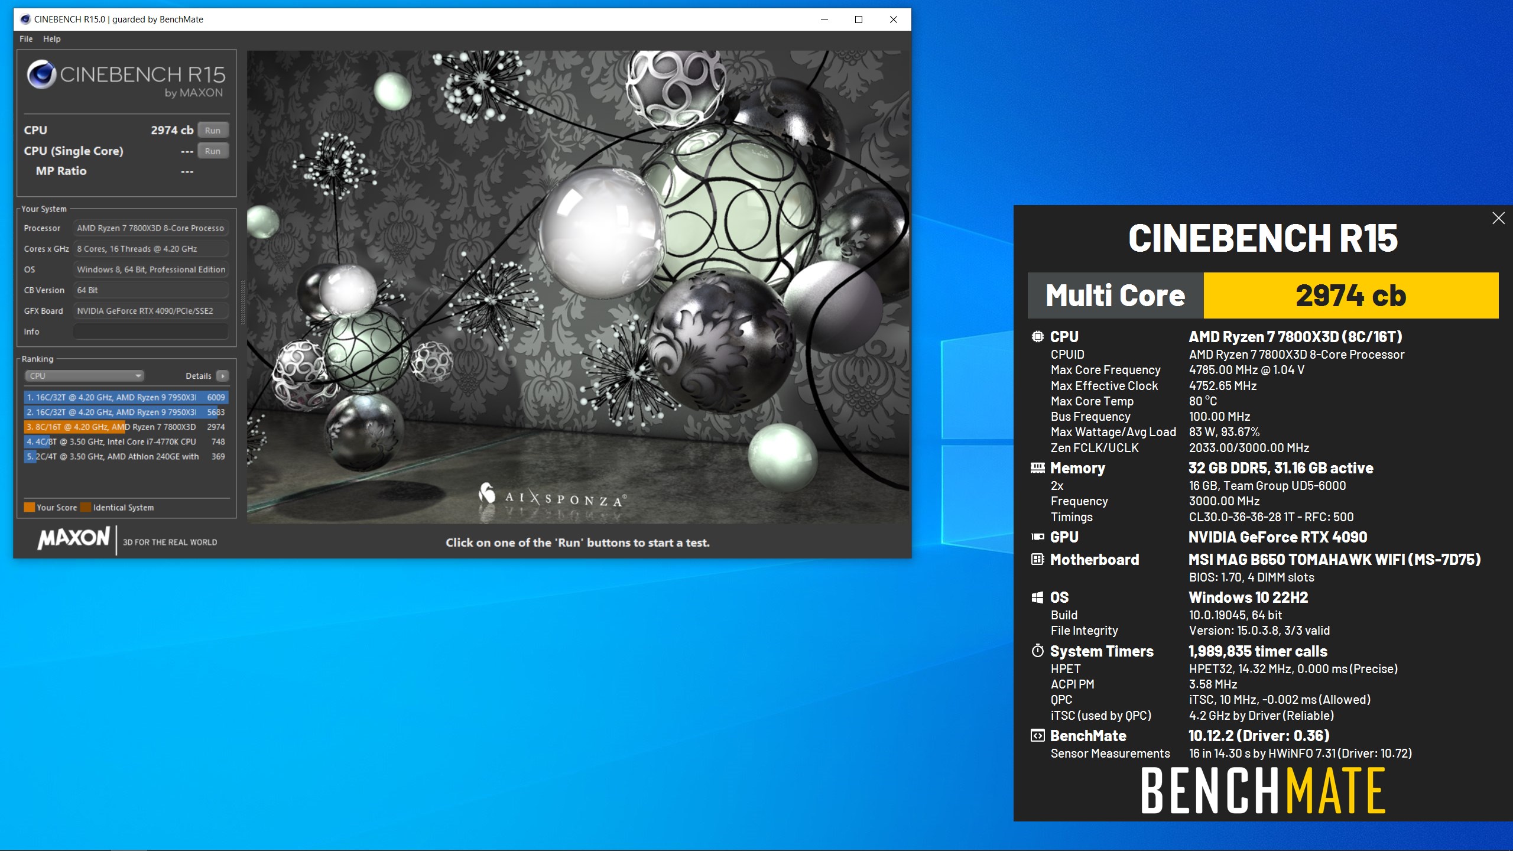Click the MAXON logo
Viewport: 1513px width, 851px height.
pos(74,538)
